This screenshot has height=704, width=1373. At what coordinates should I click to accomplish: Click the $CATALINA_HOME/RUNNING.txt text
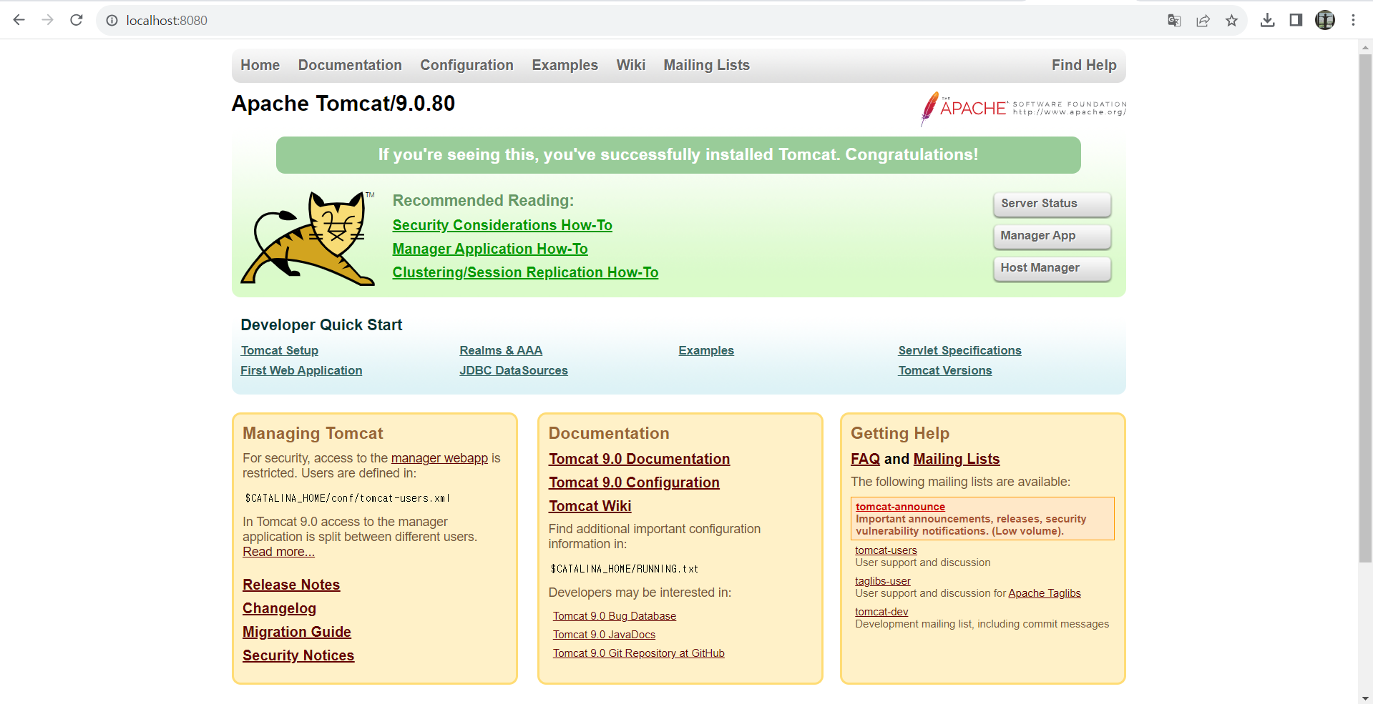tap(624, 569)
